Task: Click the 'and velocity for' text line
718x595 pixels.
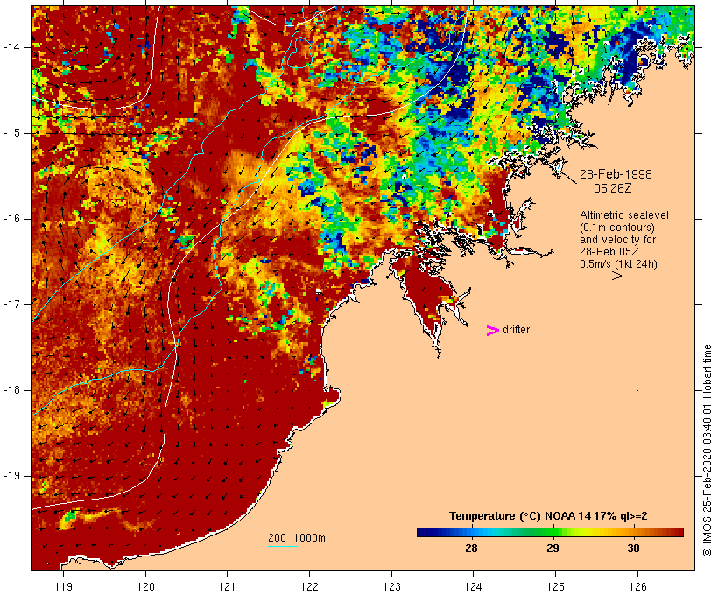Action: pyautogui.click(x=617, y=240)
